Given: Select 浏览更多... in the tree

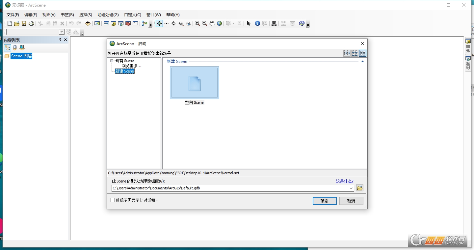Looking at the screenshot, I should 131,66.
